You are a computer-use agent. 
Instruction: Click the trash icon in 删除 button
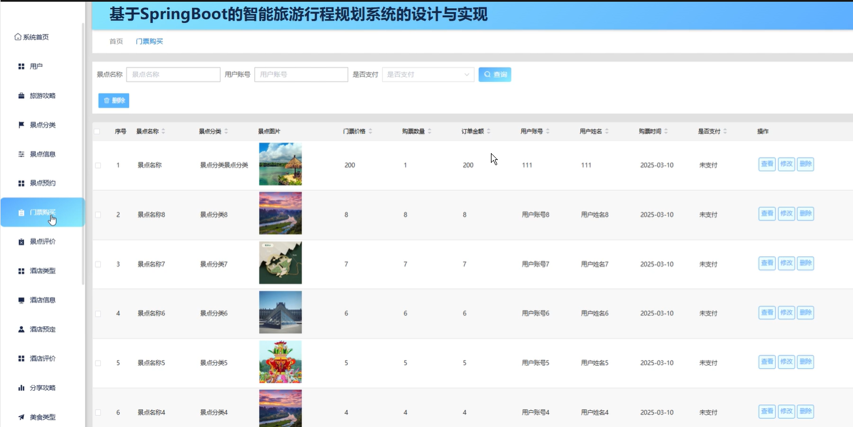tap(107, 101)
